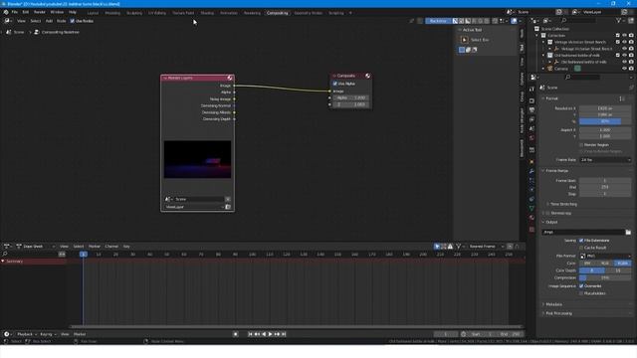Adjust the Compression slider
Screen dimensions: 637x358
pyautogui.click(x=605, y=277)
